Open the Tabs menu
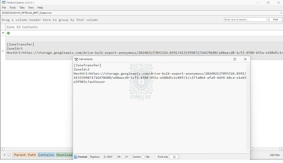Image resolution: width=283 pixels, height=163 pixels. pos(22,7)
